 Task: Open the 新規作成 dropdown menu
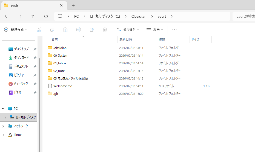pyautogui.click(x=16, y=30)
